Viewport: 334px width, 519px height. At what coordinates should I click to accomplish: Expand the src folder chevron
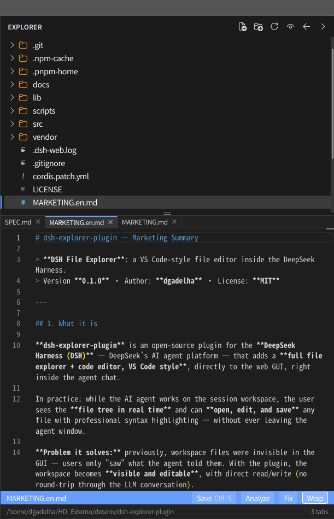point(12,124)
